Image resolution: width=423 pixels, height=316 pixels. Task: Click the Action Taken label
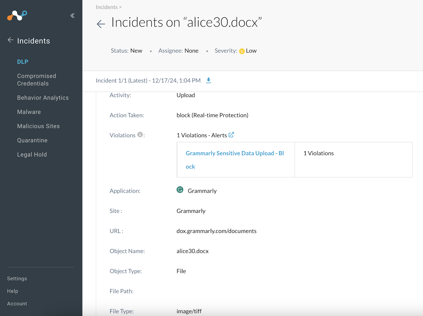[127, 115]
